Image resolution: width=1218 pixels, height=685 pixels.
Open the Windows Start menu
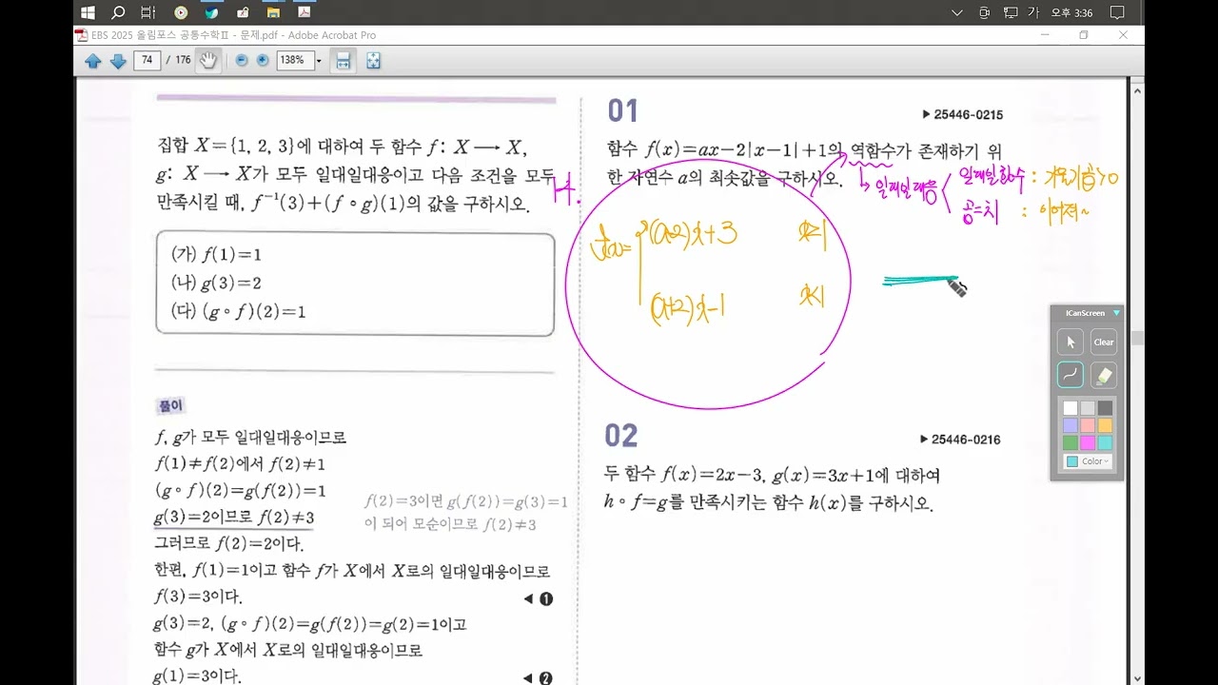[x=88, y=12]
